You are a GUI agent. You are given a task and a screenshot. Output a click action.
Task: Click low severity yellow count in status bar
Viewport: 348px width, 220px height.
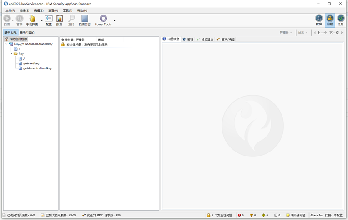click(x=265, y=215)
